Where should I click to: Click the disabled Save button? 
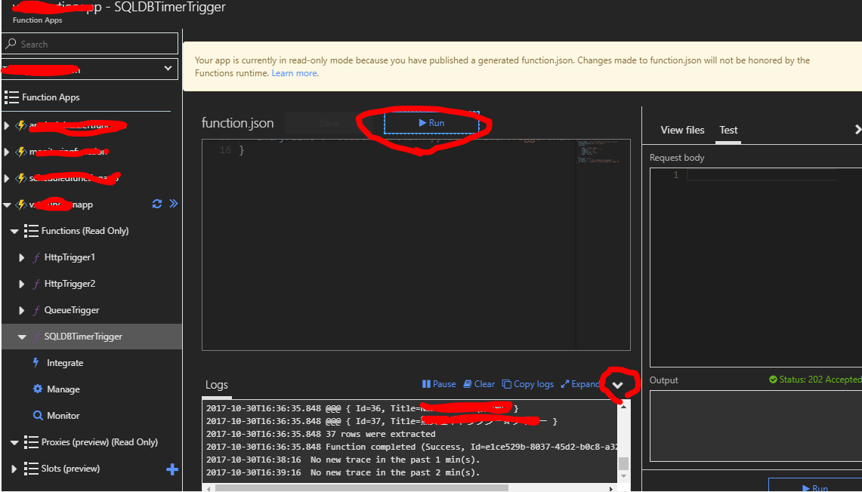(x=329, y=123)
